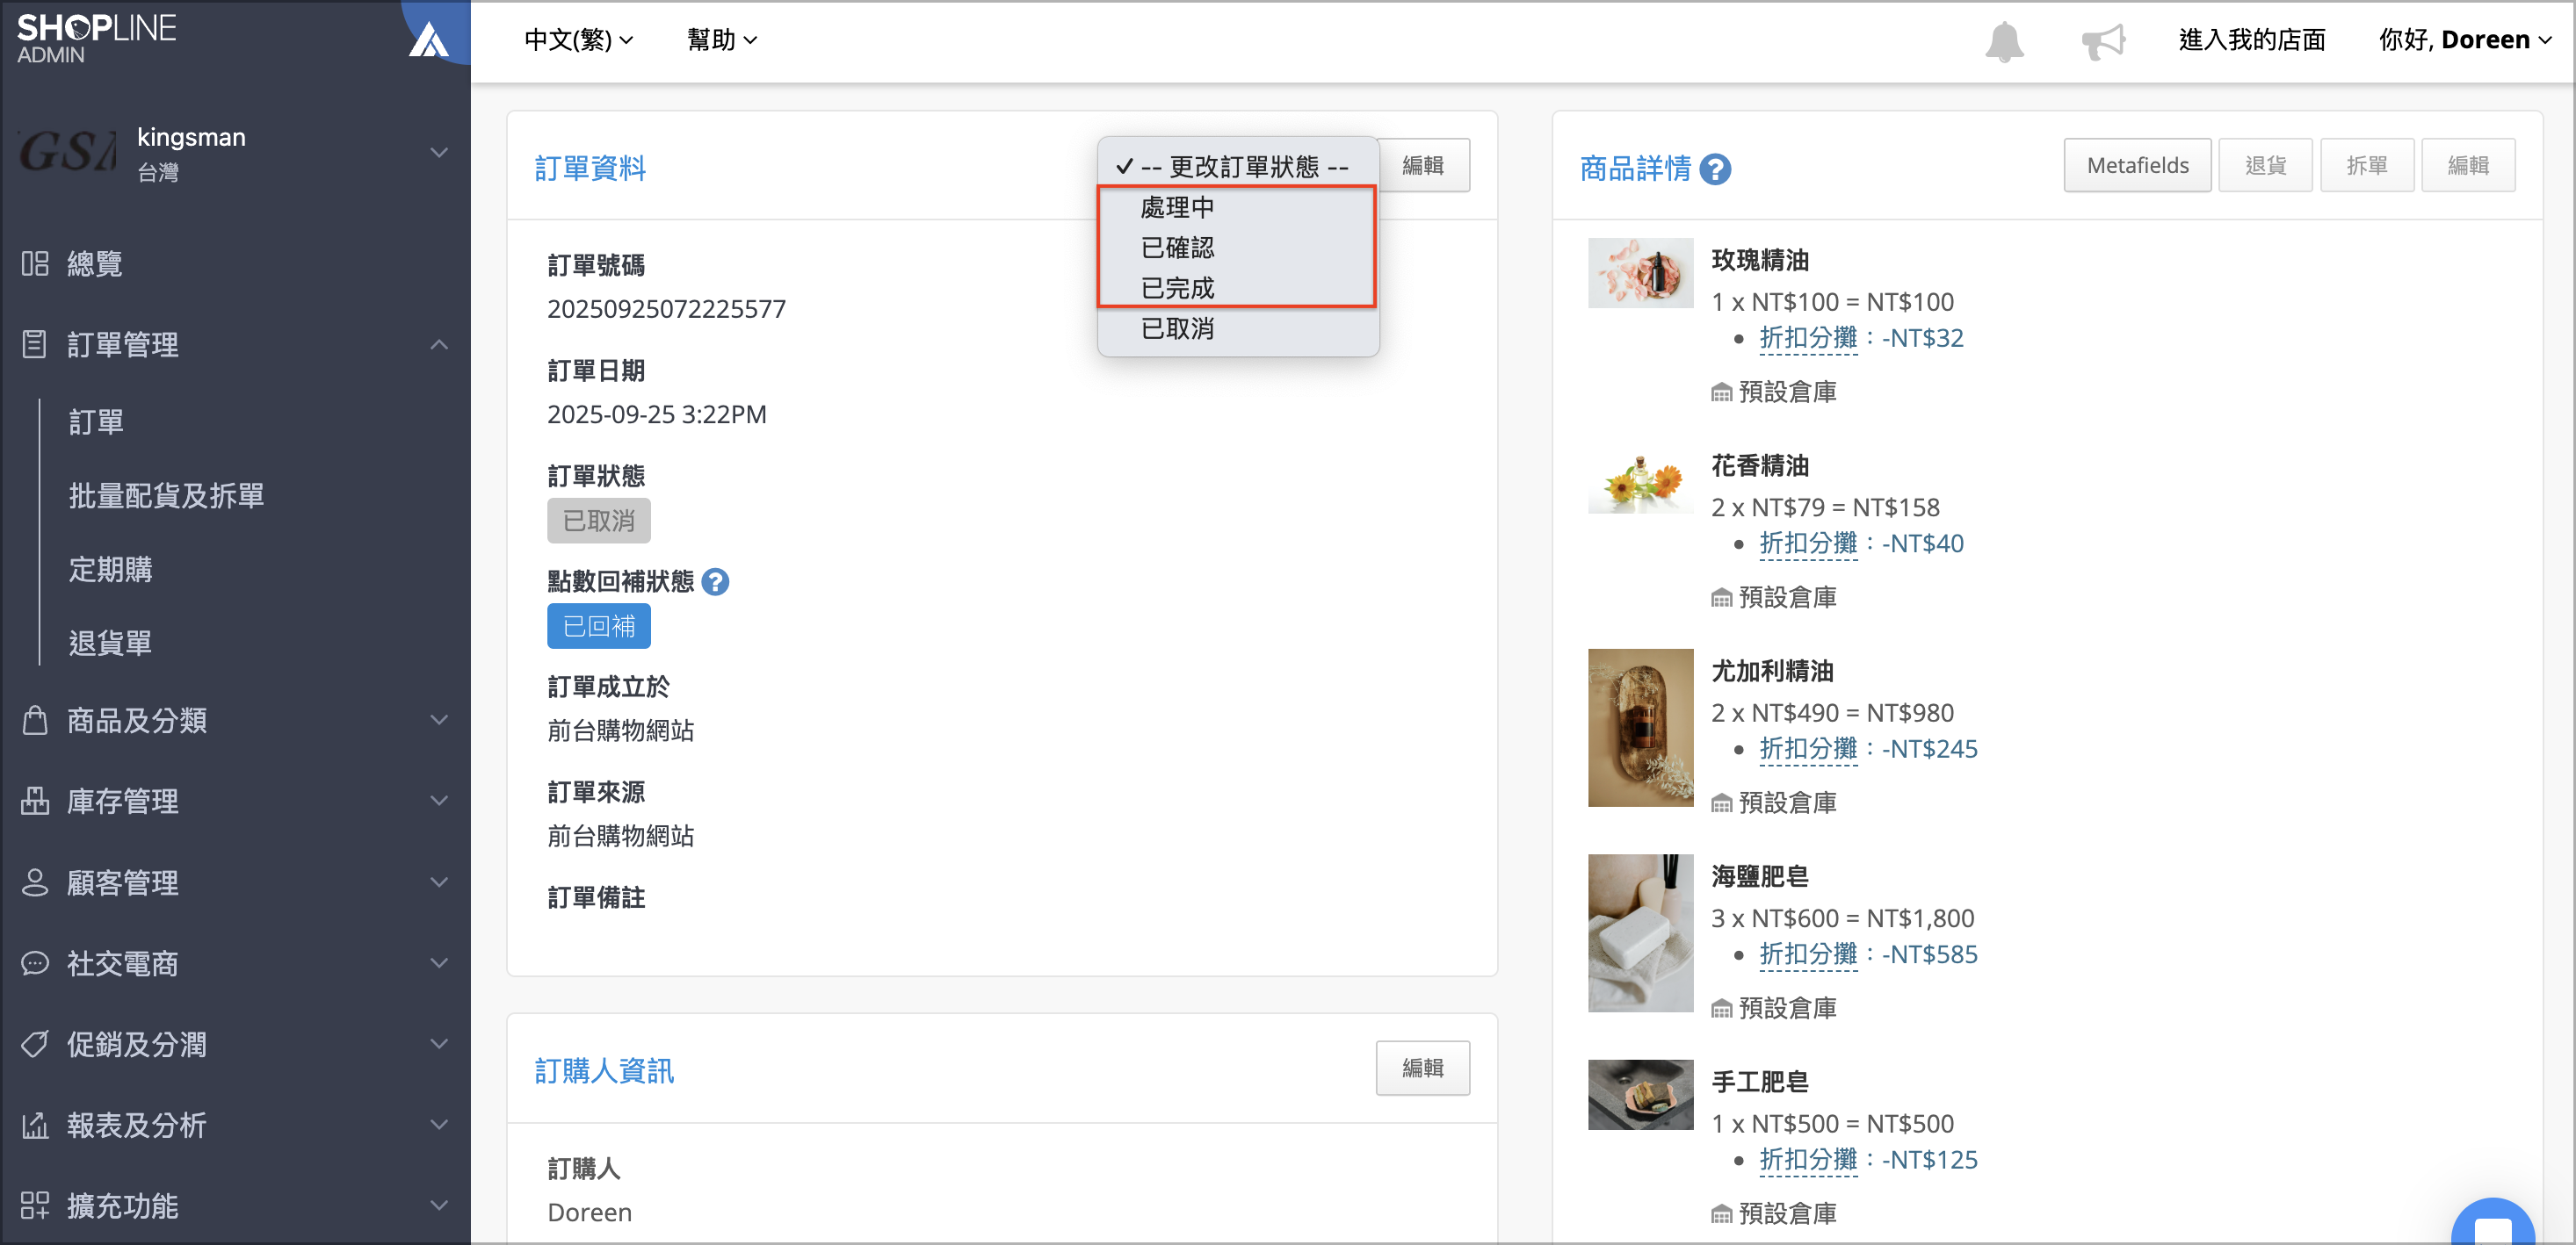
Task: Click the 編輯 button in 訂購人資訊
Action: click(x=1423, y=1069)
